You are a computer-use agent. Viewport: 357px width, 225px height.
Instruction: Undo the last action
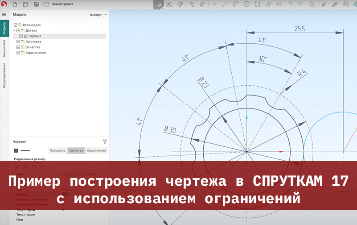click(x=192, y=4)
